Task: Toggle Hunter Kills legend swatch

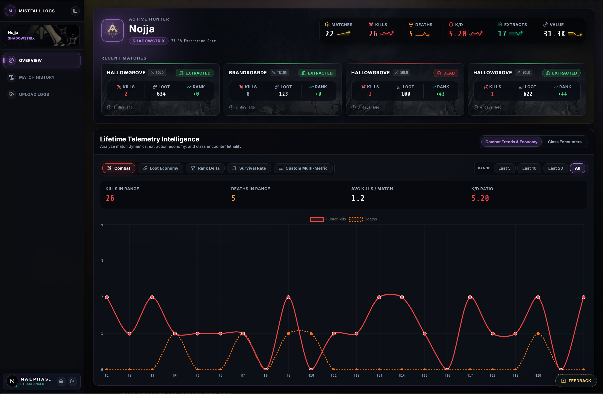Action: [x=317, y=219]
